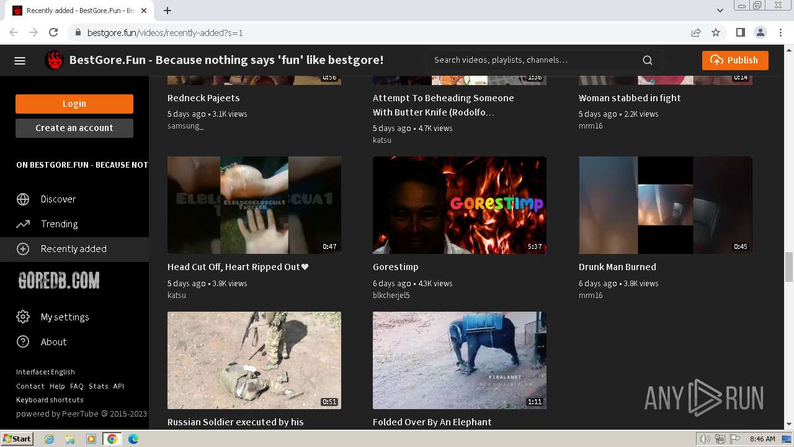794x447 pixels.
Task: Click the volume tray icon
Action: (x=705, y=439)
